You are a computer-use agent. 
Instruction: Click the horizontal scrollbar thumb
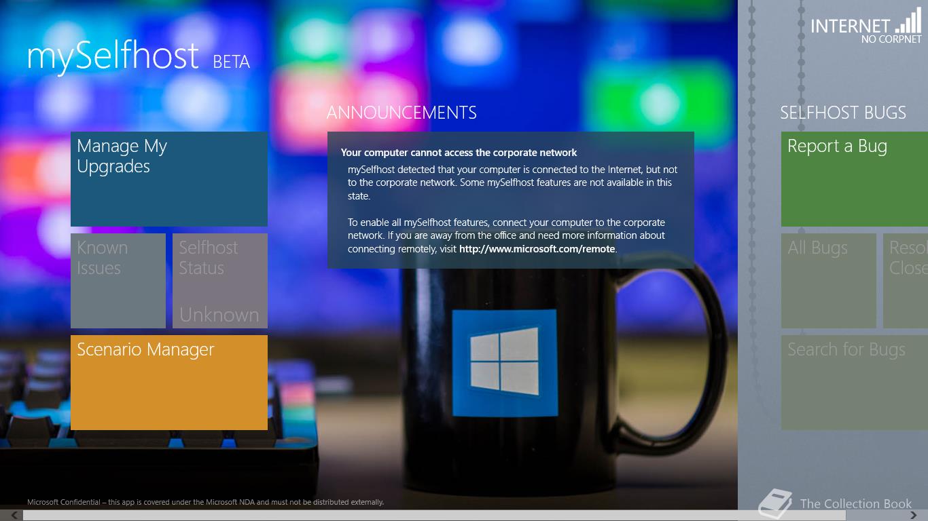[x=435, y=516]
